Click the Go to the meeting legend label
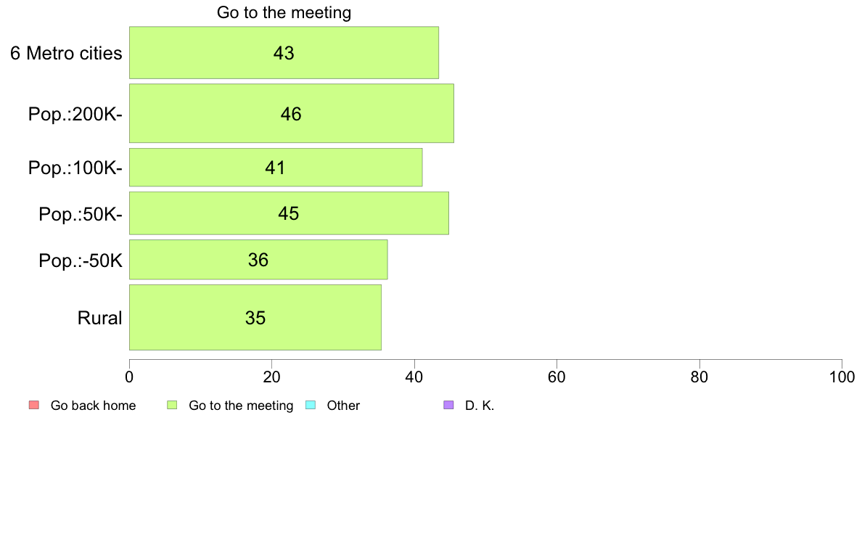The width and height of the screenshot is (862, 534). point(241,406)
